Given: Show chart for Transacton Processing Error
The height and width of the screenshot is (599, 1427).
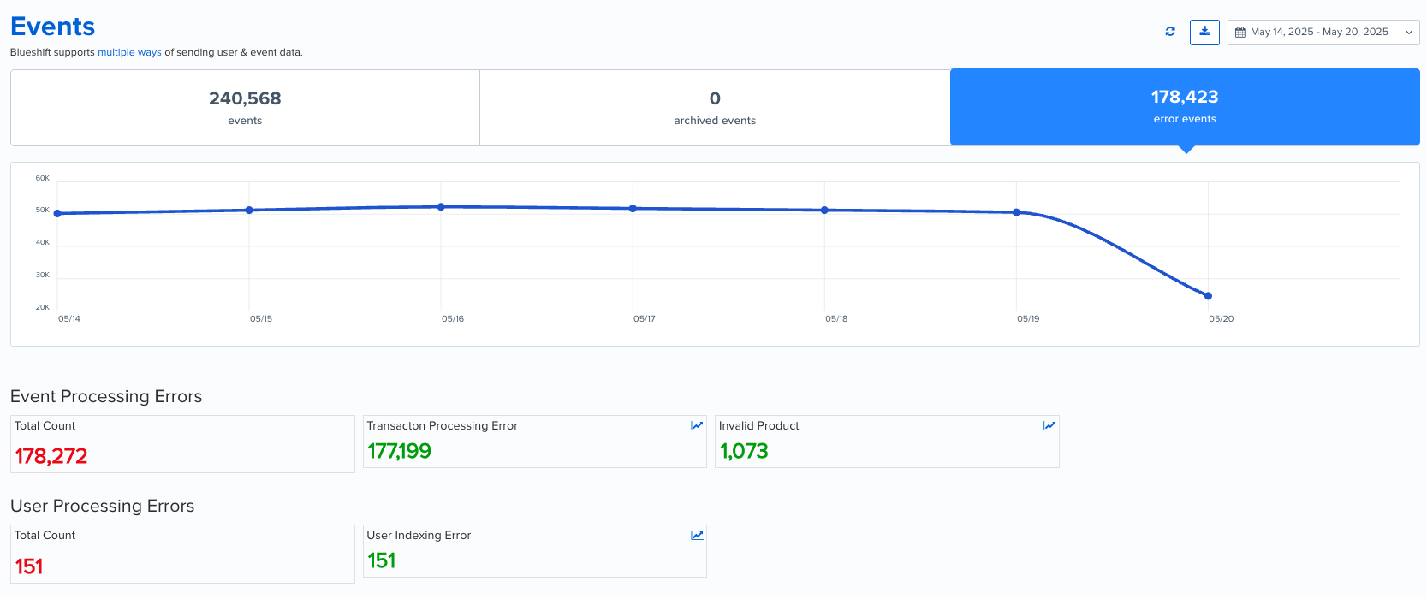Looking at the screenshot, I should (697, 426).
